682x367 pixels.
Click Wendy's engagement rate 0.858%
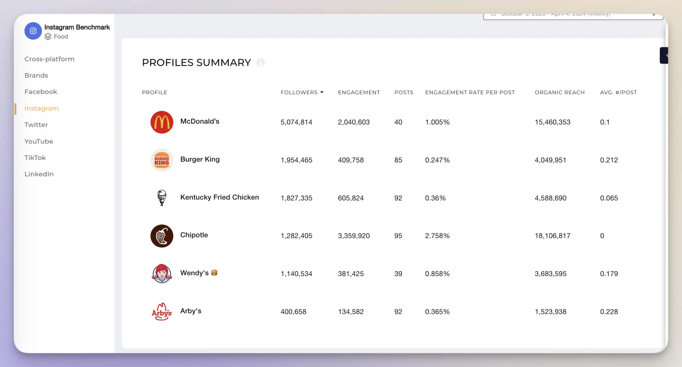tap(437, 274)
